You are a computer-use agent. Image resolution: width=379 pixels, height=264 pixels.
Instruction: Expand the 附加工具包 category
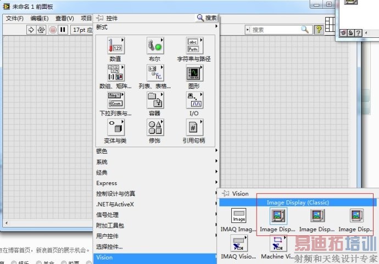(155, 226)
